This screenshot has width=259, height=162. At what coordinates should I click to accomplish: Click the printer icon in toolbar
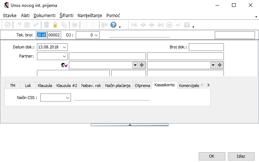(x=74, y=25)
